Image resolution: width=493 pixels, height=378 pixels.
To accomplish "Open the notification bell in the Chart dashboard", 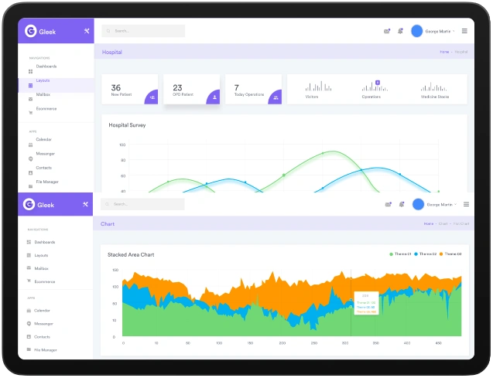I will pyautogui.click(x=400, y=204).
